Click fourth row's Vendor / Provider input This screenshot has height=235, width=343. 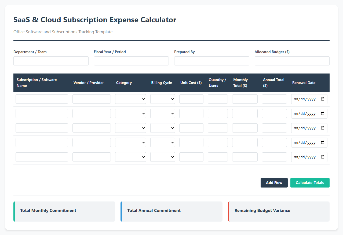click(92, 142)
